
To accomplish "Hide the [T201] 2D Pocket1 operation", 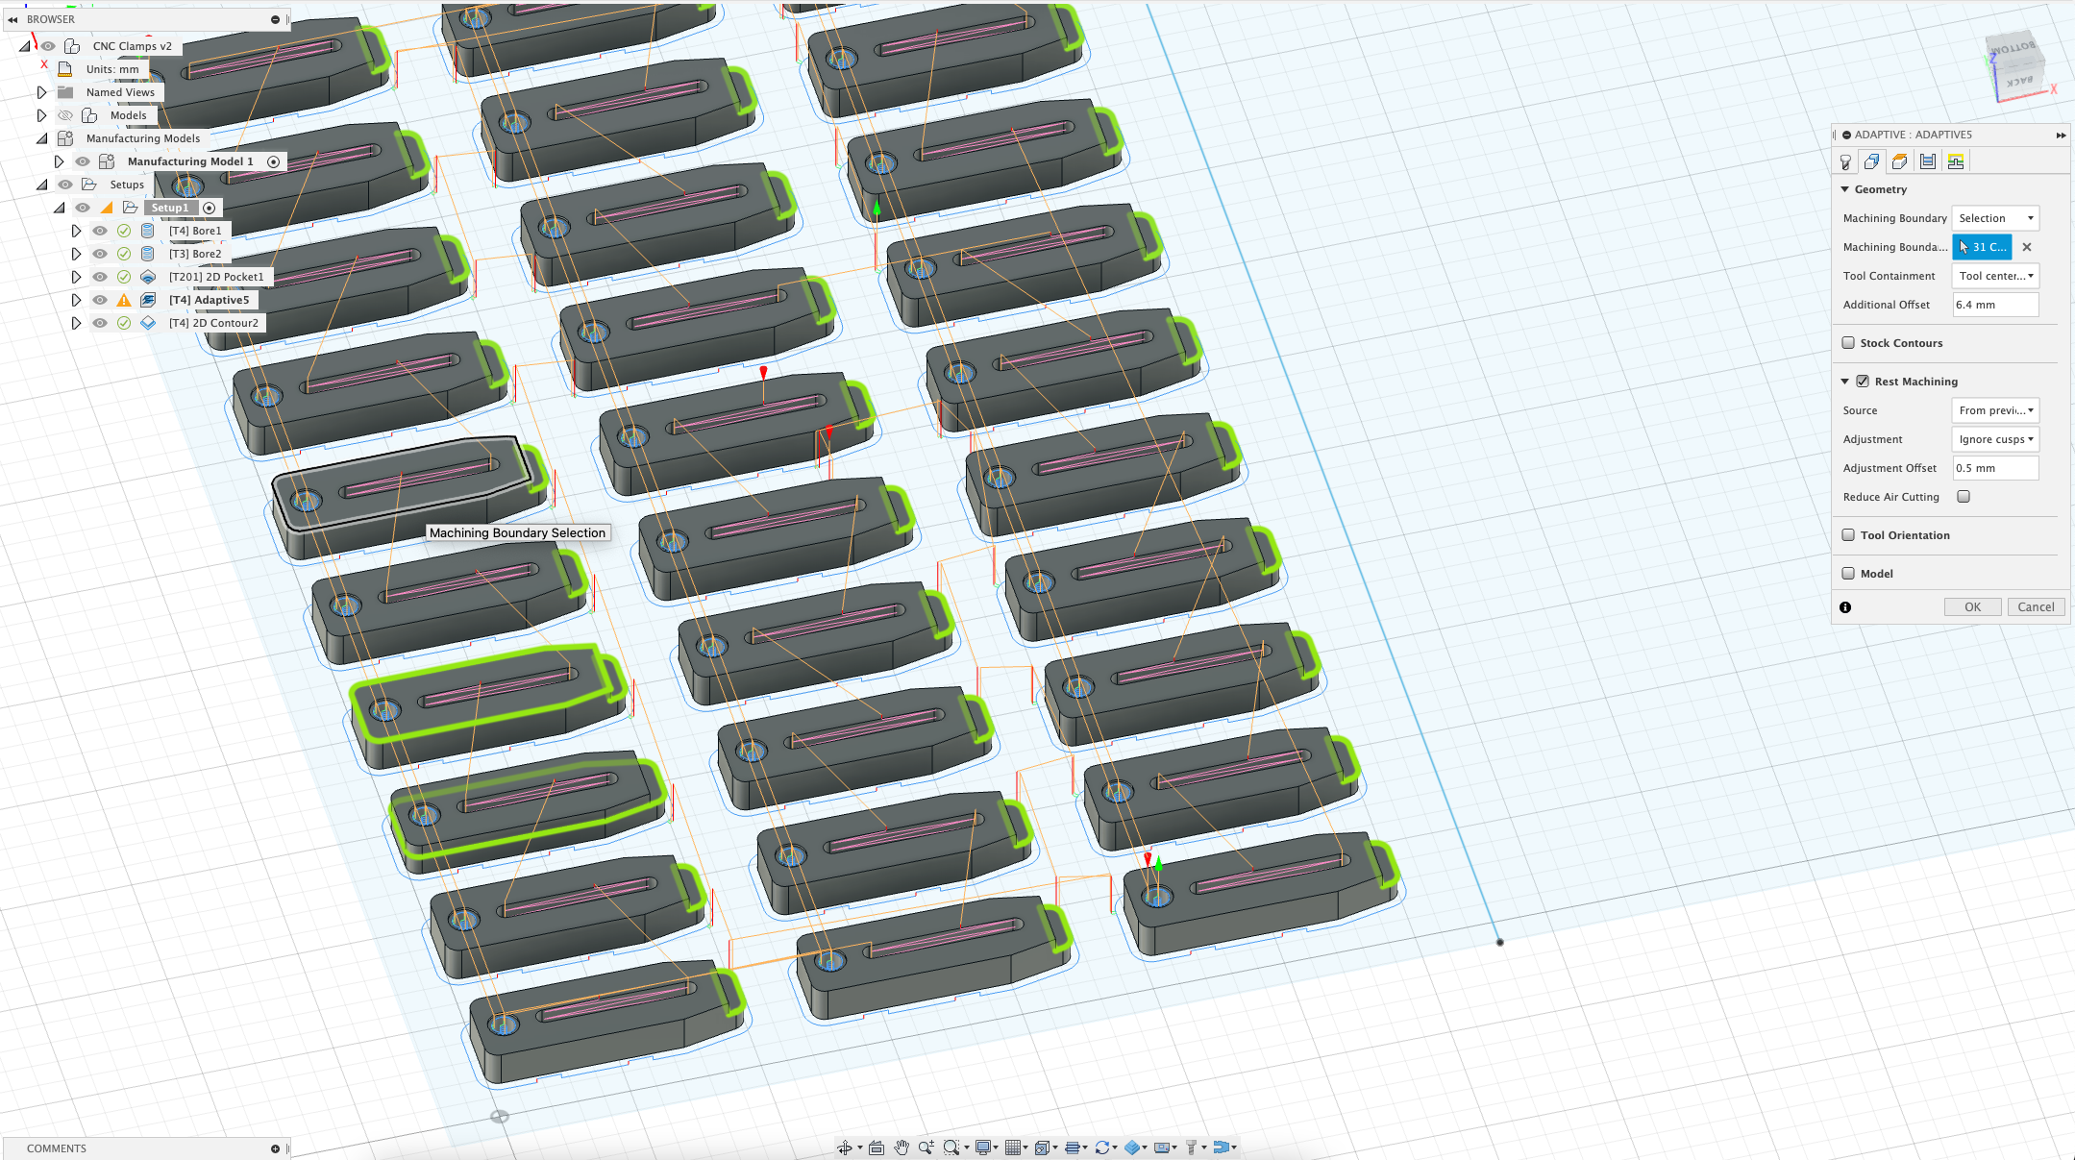I will point(100,277).
